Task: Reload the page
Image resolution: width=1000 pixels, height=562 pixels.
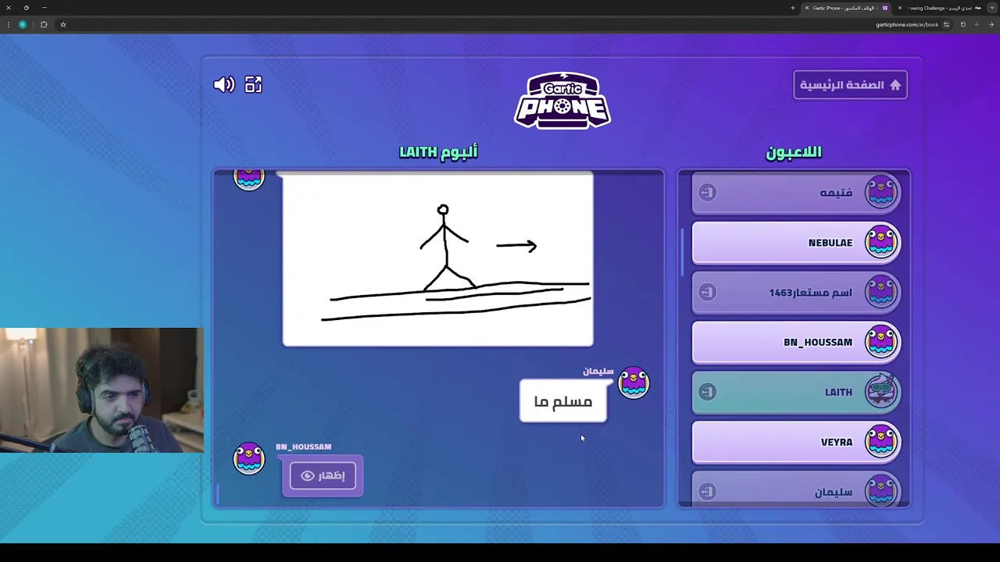Action: coord(962,24)
